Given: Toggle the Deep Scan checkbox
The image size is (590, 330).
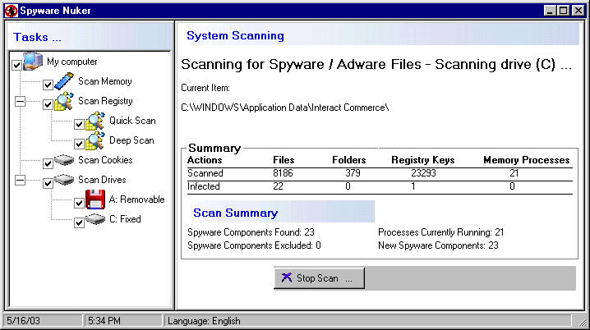Looking at the screenshot, I should (x=79, y=144).
